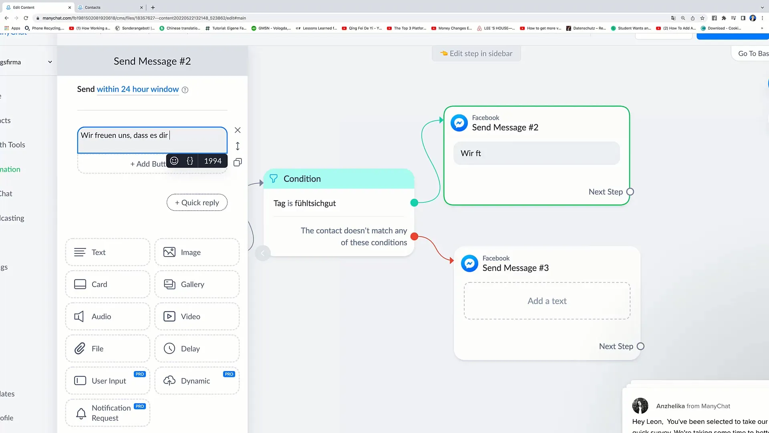Select the Notification Request icon
The image size is (769, 433).
pos(80,413)
